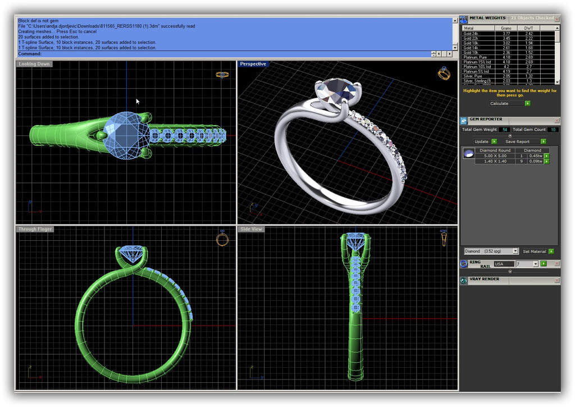Viewport: 575px width, 407px height.
Task: Click the VRay Render panel icon
Action: tap(464, 281)
